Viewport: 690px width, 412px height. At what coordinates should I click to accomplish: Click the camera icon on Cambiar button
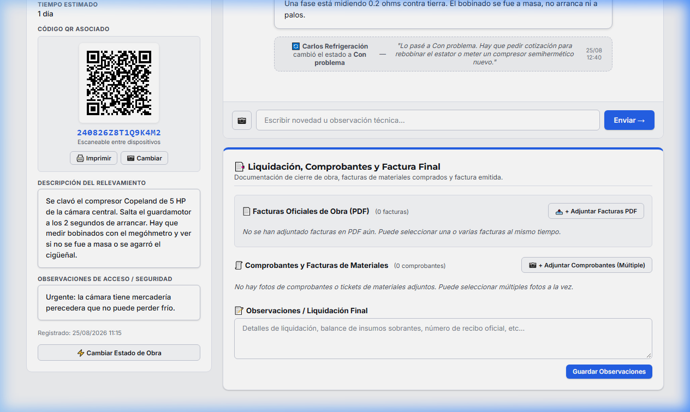coord(130,158)
